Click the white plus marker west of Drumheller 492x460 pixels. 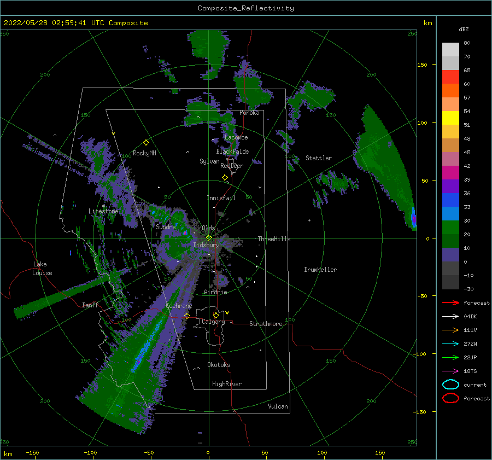coord(309,220)
